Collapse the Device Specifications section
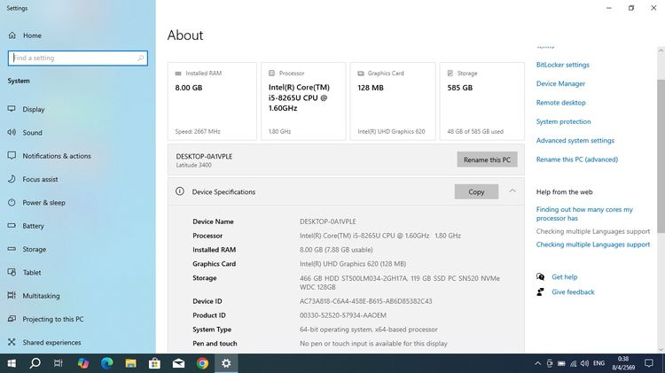Screen dimensions: 665x373 point(512,191)
